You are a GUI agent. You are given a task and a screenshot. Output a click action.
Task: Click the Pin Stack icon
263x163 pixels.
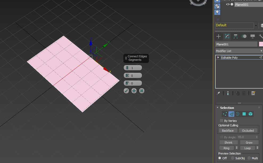click(218, 93)
